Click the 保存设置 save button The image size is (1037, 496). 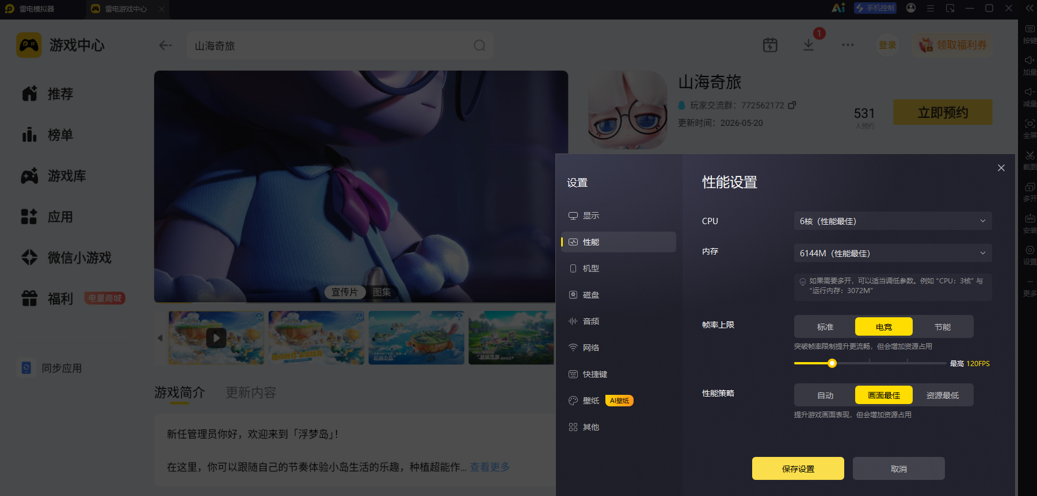798,468
